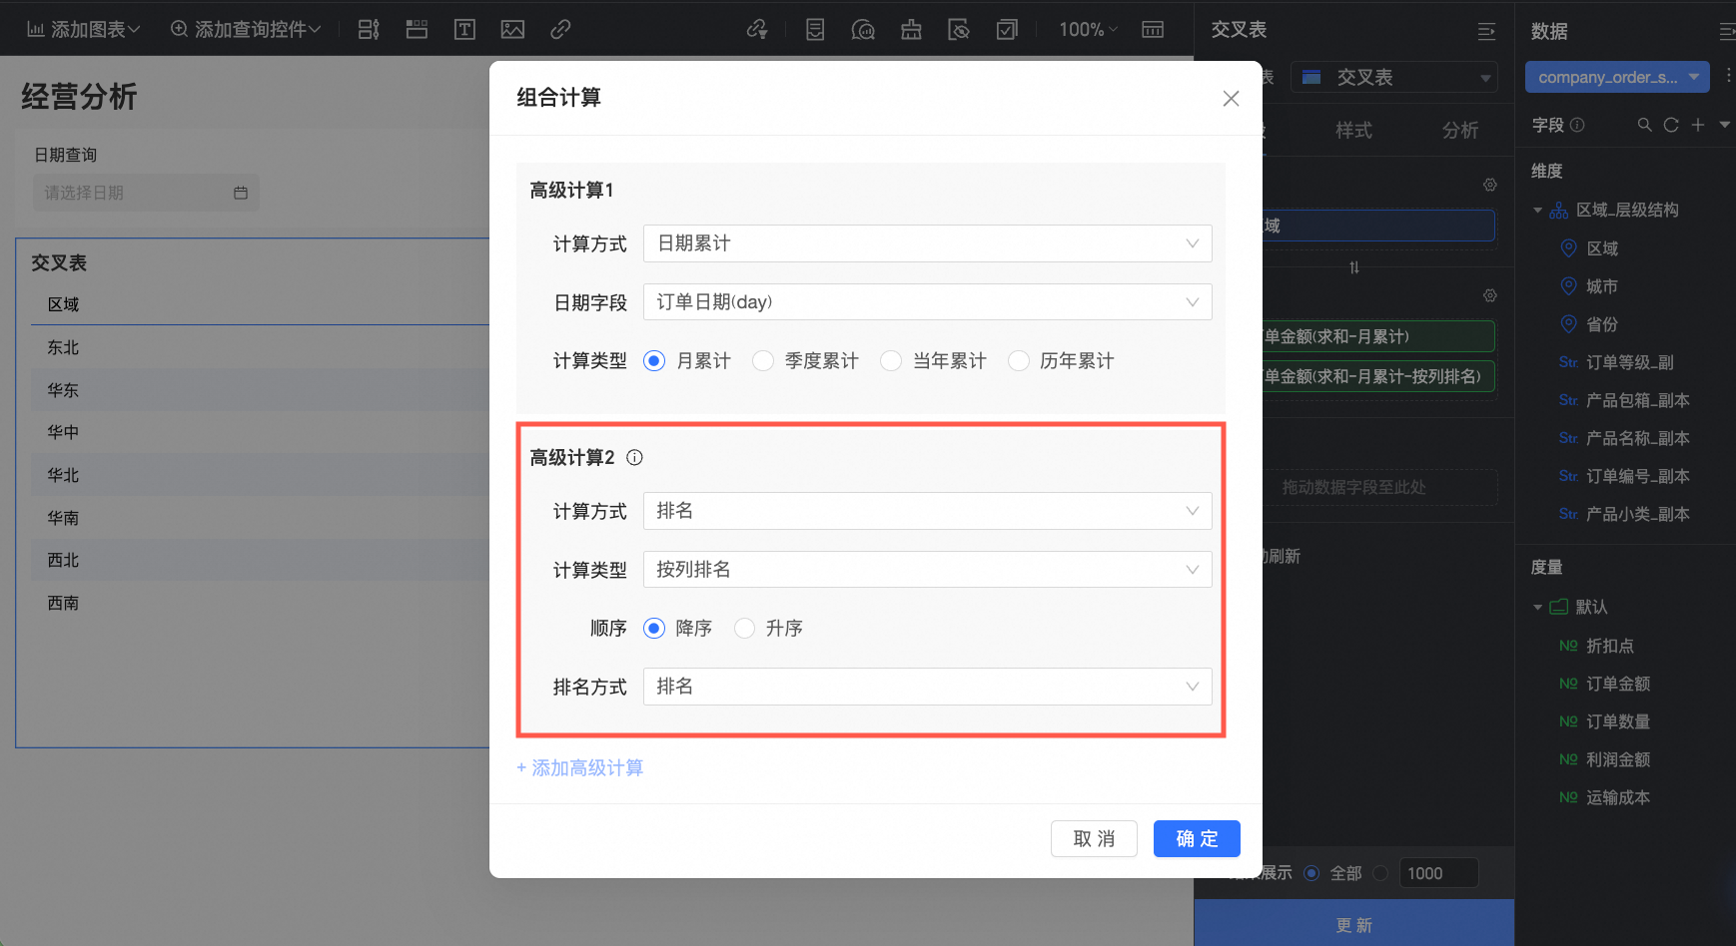Open the 订单日期(day) date field dropdown
The width and height of the screenshot is (1736, 946).
click(927, 302)
